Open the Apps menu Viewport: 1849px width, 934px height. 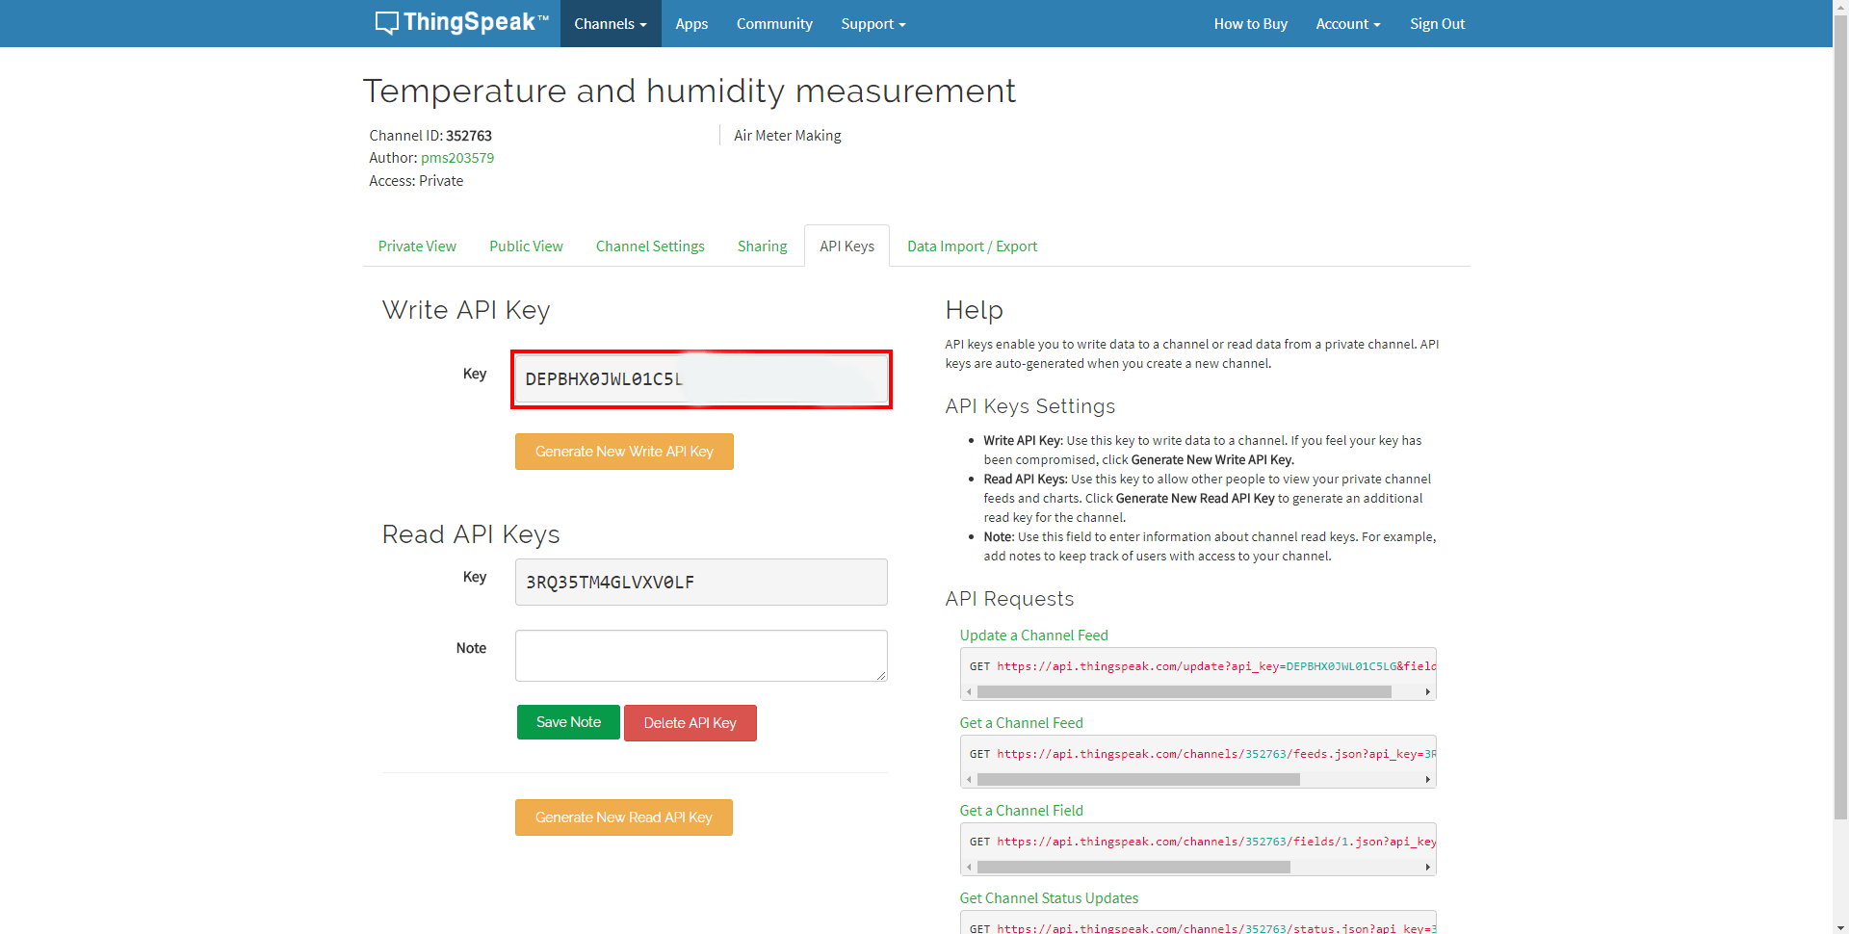point(691,23)
